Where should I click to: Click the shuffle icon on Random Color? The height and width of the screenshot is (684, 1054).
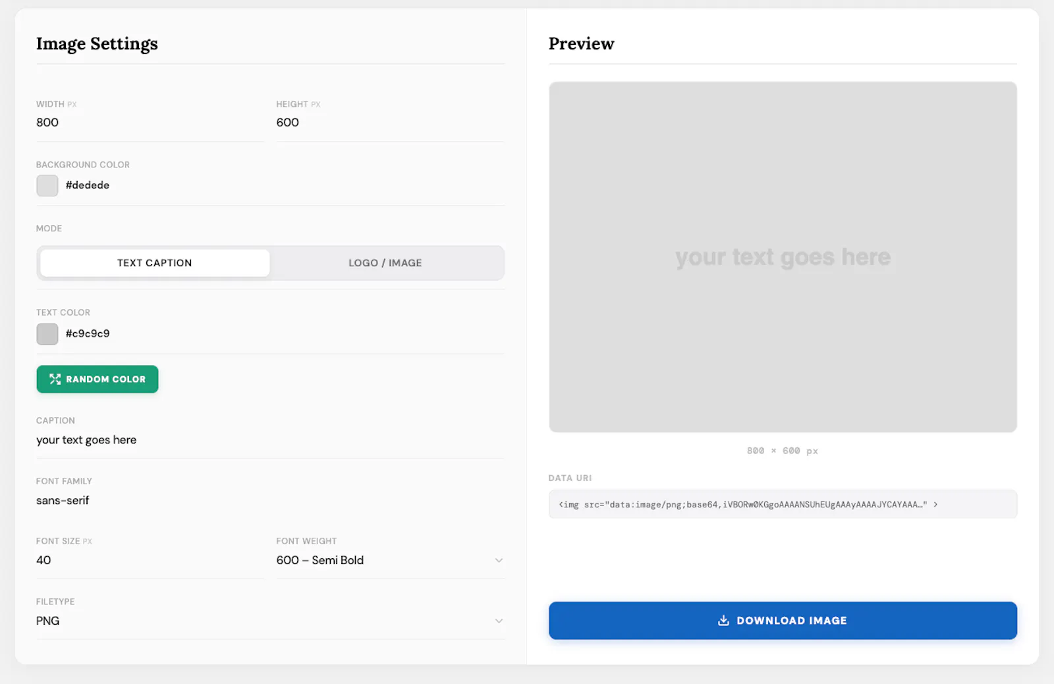(x=55, y=379)
